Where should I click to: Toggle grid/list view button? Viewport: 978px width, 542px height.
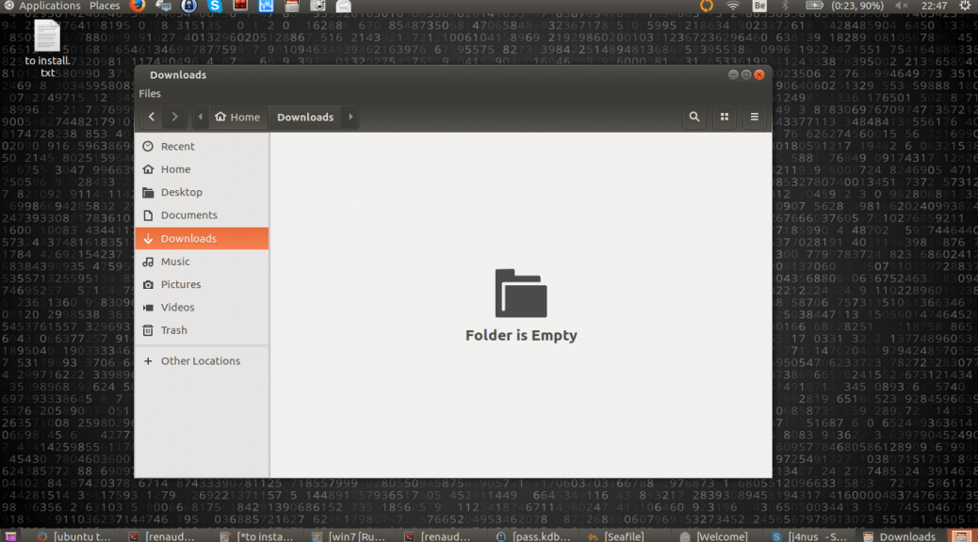click(x=725, y=117)
